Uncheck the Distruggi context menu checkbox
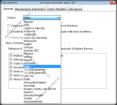Screen dimensions: 117x105 click(x=11, y=60)
